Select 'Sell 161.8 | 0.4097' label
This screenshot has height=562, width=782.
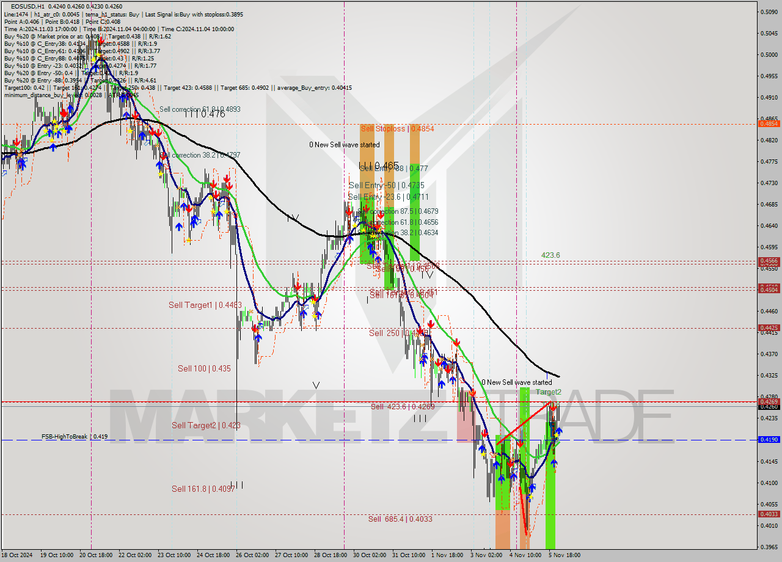coord(203,489)
